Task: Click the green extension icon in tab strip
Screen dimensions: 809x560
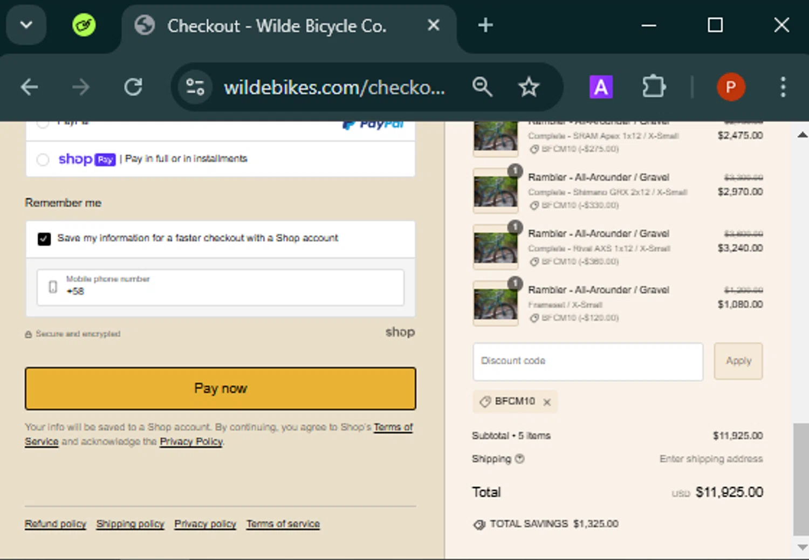Action: point(84,25)
